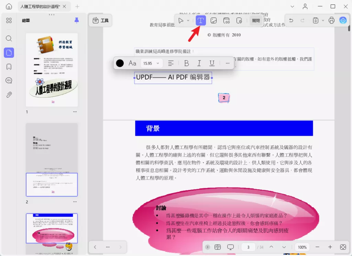
Task: Open the insert image tool
Action: (213, 20)
